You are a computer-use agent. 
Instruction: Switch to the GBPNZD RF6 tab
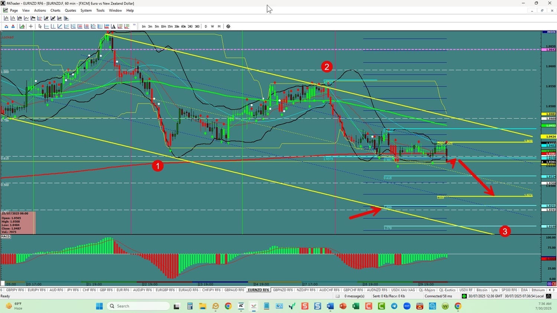[283, 290]
